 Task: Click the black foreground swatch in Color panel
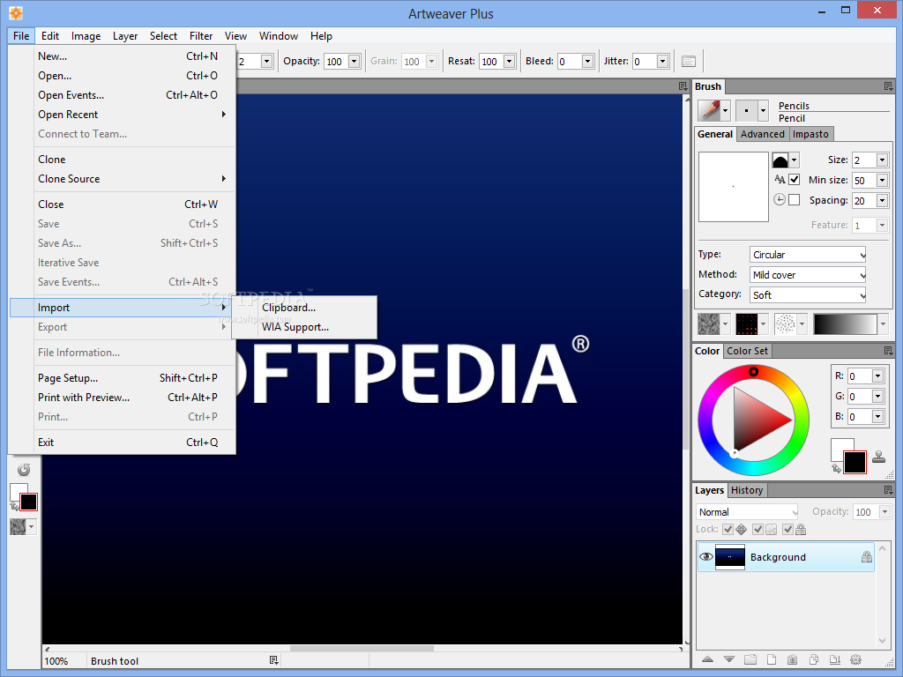(x=854, y=462)
